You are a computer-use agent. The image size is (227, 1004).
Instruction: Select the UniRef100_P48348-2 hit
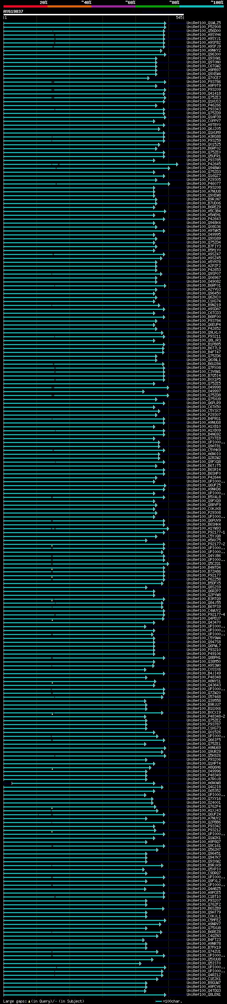206,716
